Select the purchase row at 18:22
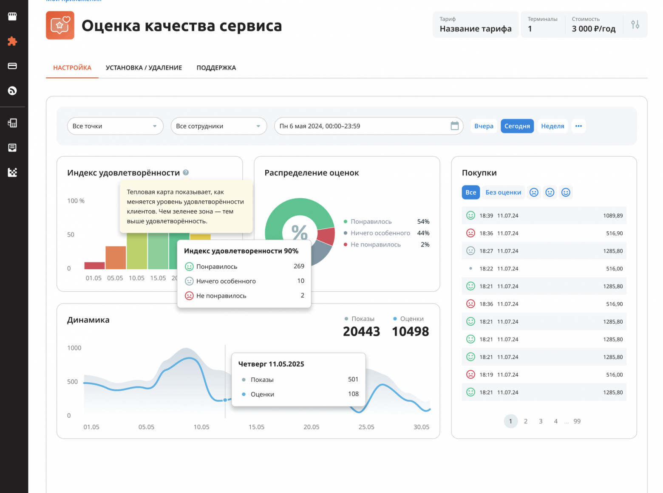663x493 pixels. (x=544, y=269)
